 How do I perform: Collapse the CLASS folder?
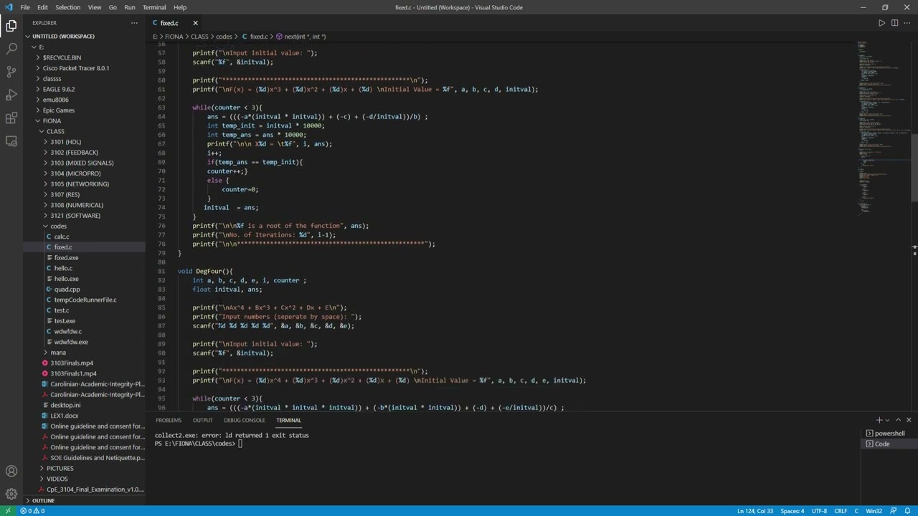tap(55, 131)
